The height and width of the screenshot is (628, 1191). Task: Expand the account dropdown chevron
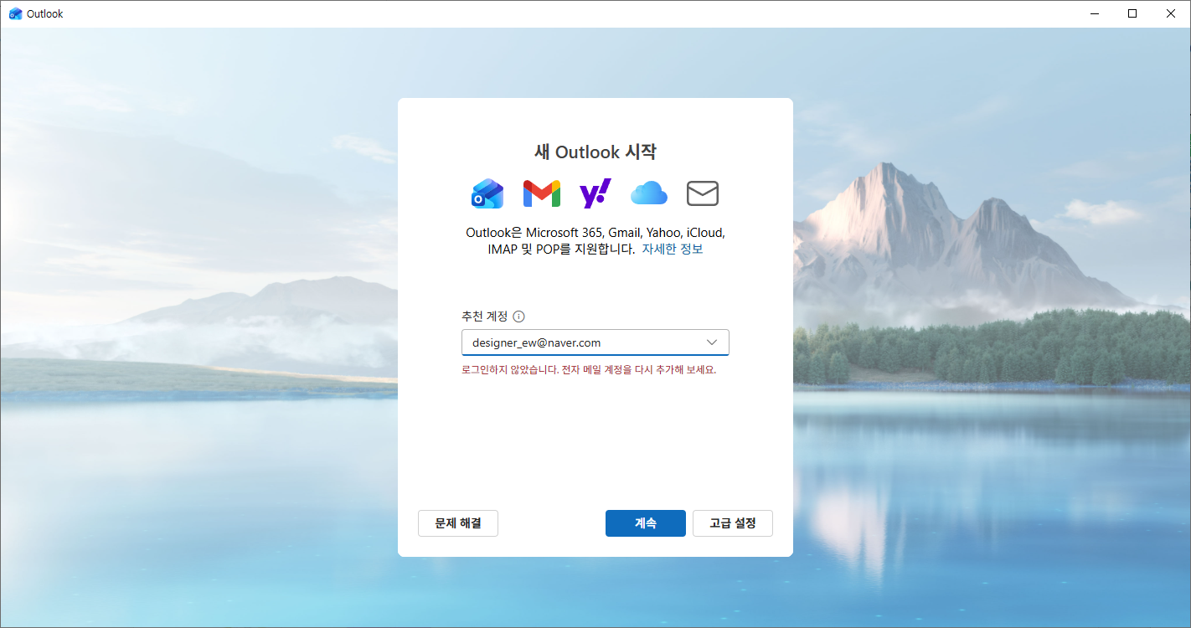pyautogui.click(x=712, y=342)
